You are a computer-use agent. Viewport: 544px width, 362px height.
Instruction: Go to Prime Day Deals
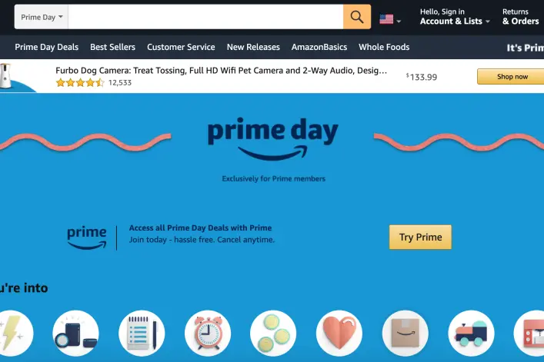click(46, 47)
